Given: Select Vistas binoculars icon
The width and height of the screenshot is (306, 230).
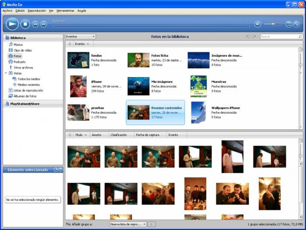Looking at the screenshot, I should (x=11, y=73).
